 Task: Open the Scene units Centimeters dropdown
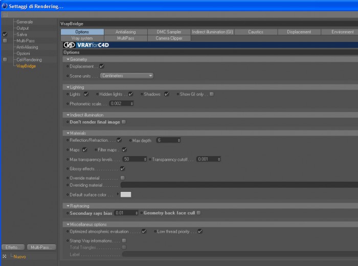coord(127,76)
